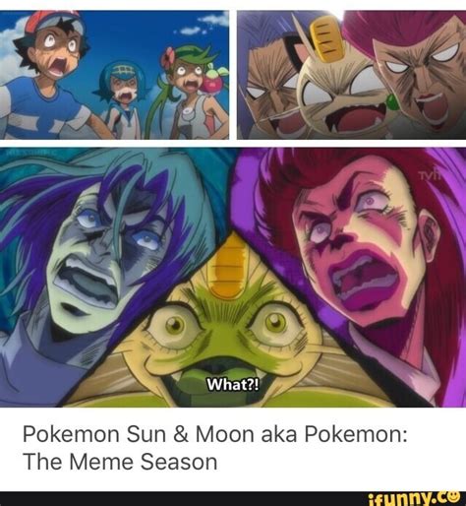Click the "What?!" subtitle text
This screenshot has height=506, width=466.
(234, 384)
